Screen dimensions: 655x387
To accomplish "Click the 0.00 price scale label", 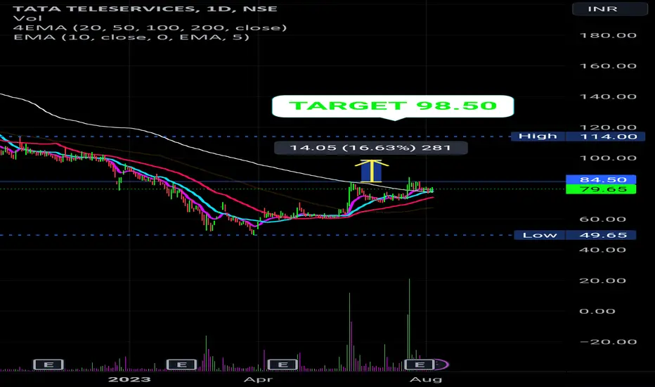I will [597, 311].
